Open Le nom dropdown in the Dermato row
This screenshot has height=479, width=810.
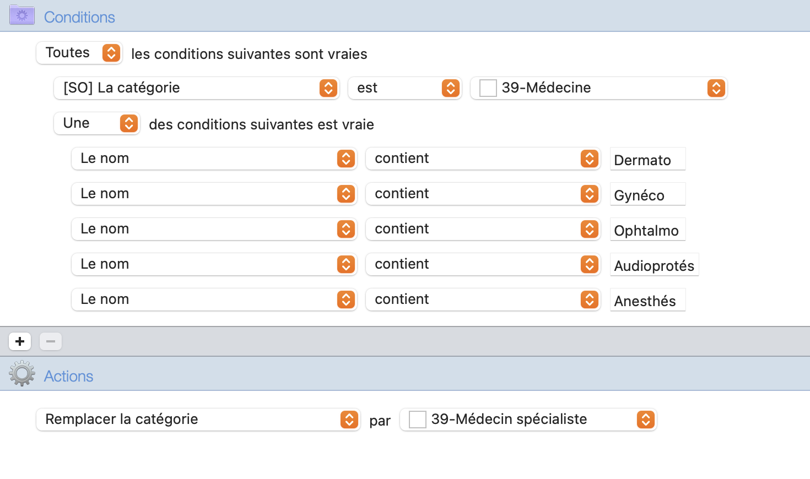214,159
